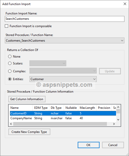The width and height of the screenshot is (129, 156).
Task: Select the None radio option
Action: [x=10, y=57]
